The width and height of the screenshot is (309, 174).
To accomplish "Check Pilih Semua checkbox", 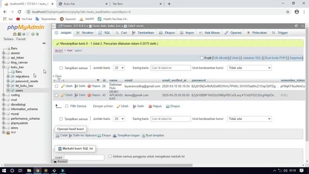I will (x=67, y=106).
